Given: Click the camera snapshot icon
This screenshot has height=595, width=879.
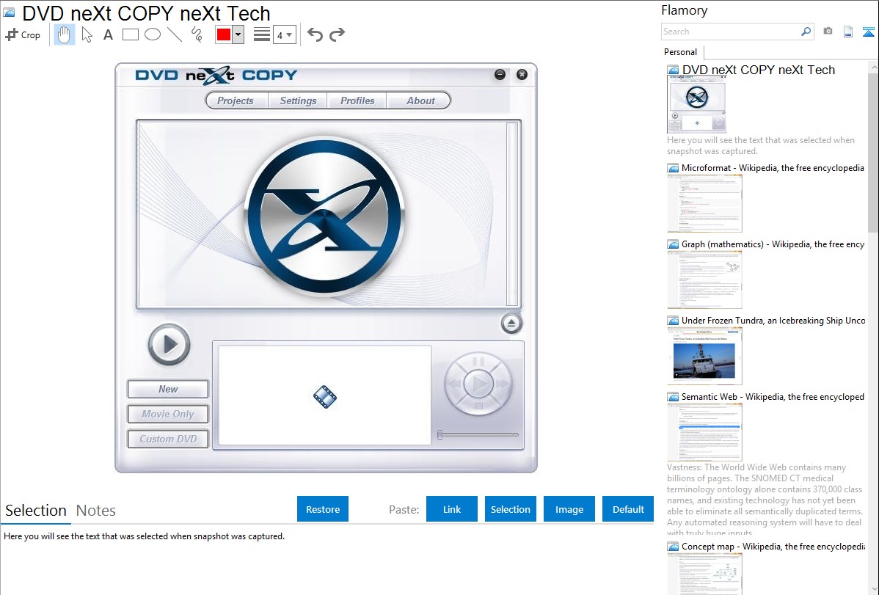Looking at the screenshot, I should [828, 31].
